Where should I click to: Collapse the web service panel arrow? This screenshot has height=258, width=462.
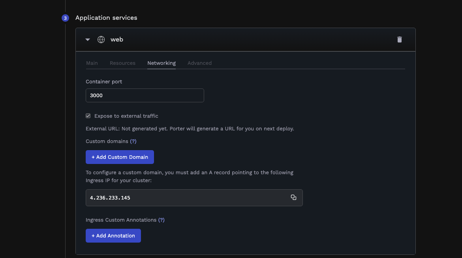click(x=88, y=40)
